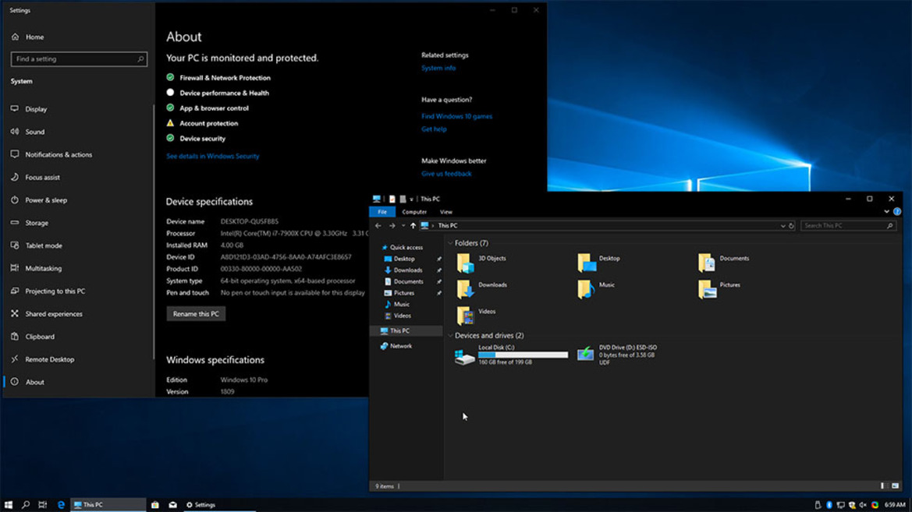Select the Local Disk (C:) drive
912x512 pixels.
pyautogui.click(x=511, y=355)
